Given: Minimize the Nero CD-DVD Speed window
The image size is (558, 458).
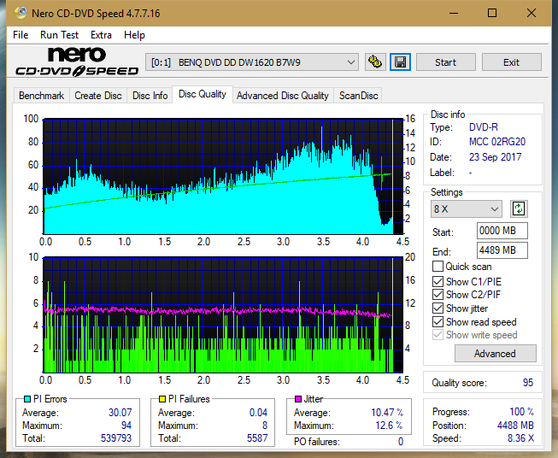Looking at the screenshot, I should coord(454,13).
